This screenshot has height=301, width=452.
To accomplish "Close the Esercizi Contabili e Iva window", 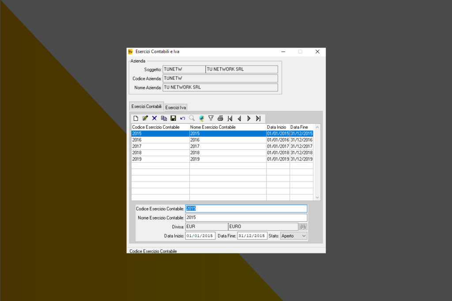I will 317,52.
